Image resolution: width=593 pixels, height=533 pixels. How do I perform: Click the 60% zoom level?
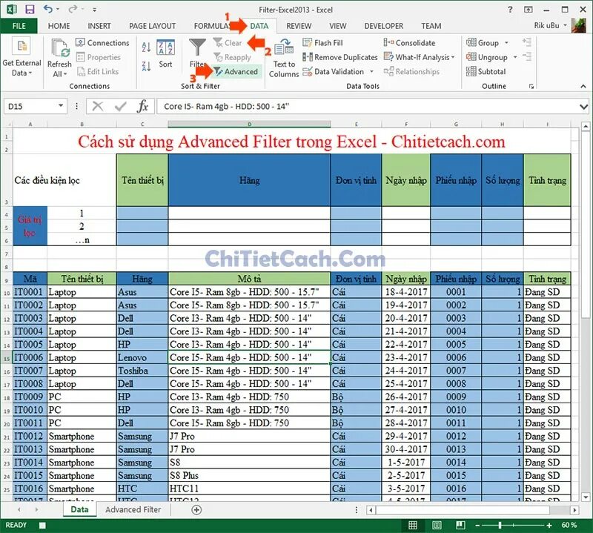pos(569,525)
